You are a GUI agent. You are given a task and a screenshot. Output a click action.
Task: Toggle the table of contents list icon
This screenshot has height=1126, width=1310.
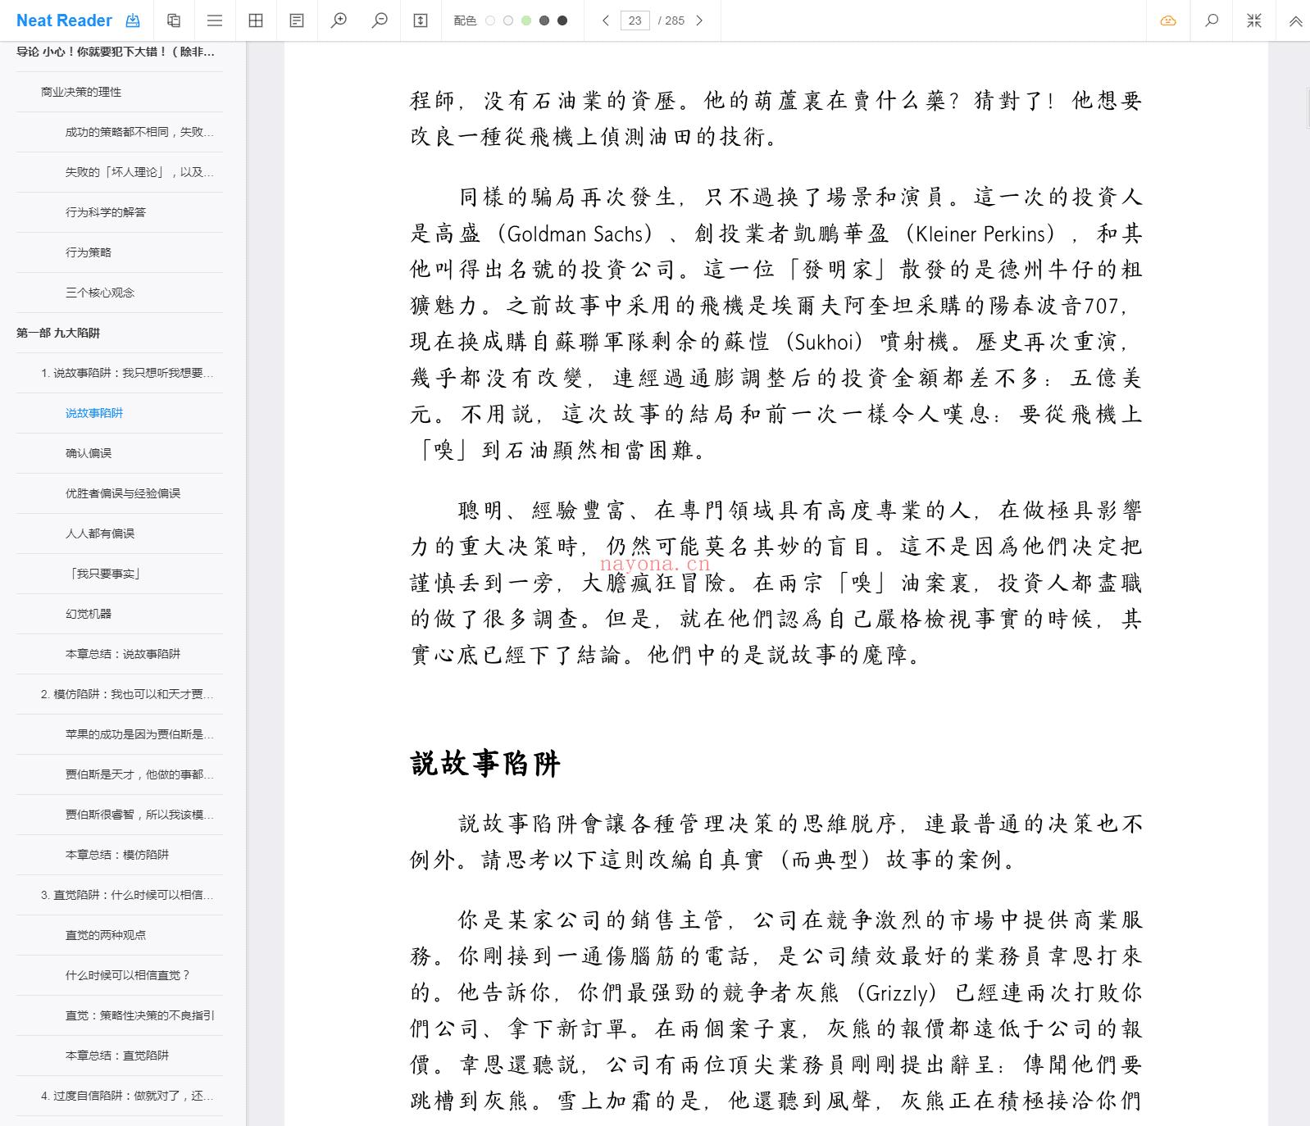click(x=215, y=20)
